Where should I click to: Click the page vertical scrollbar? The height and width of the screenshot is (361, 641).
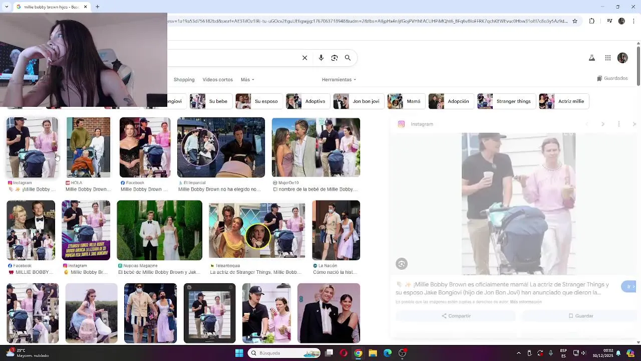click(638, 65)
